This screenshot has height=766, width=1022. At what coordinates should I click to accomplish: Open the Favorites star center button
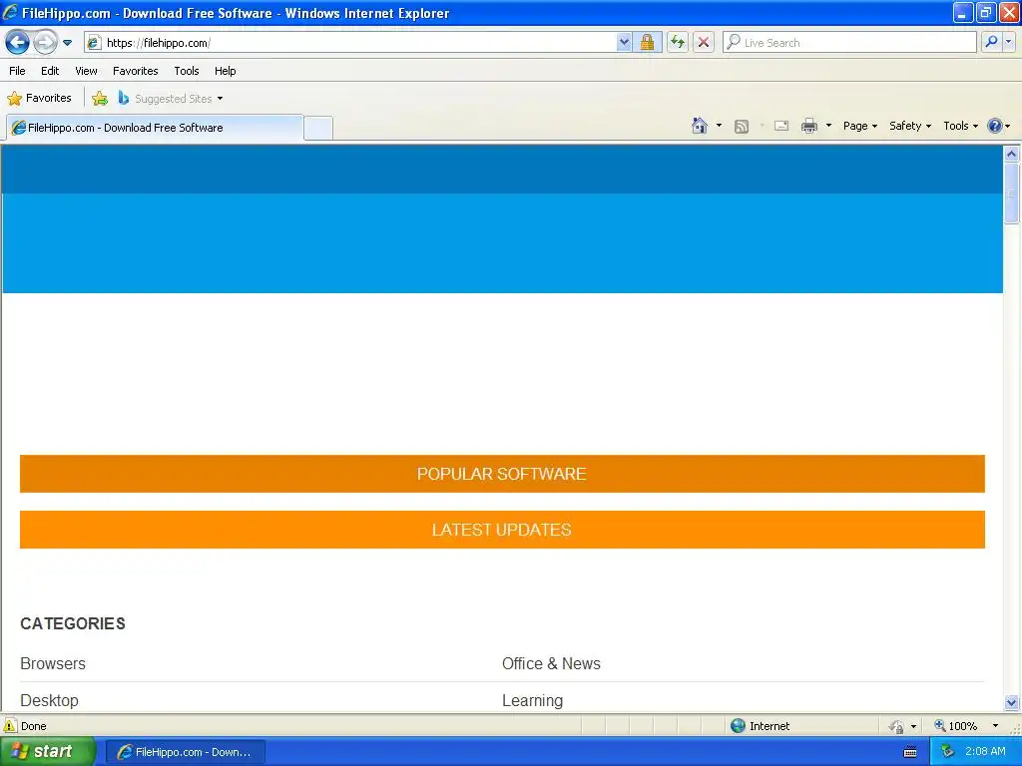coord(39,99)
